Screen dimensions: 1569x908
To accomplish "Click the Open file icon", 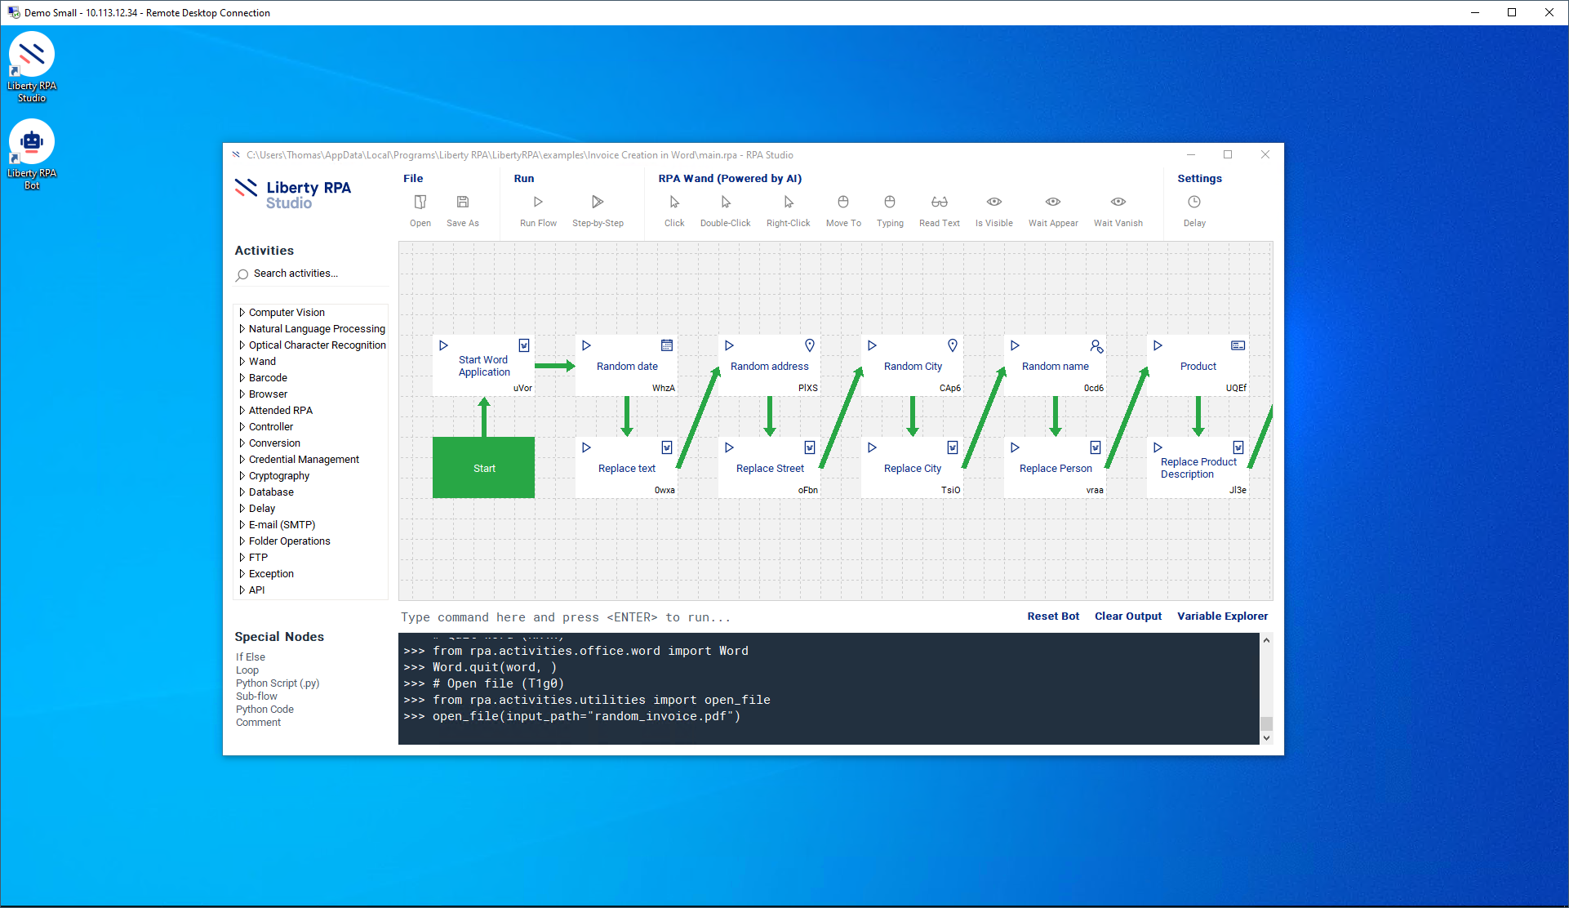I will 420,203.
